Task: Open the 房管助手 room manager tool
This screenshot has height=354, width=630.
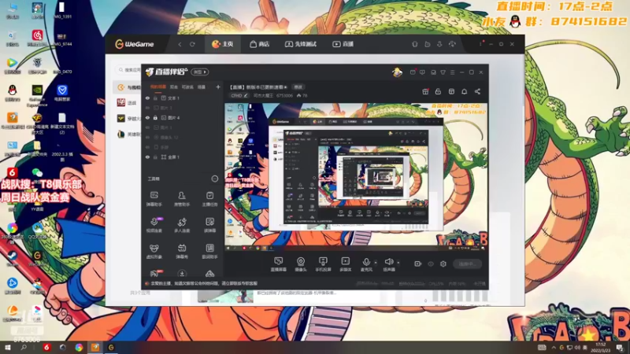Action: tap(182, 198)
